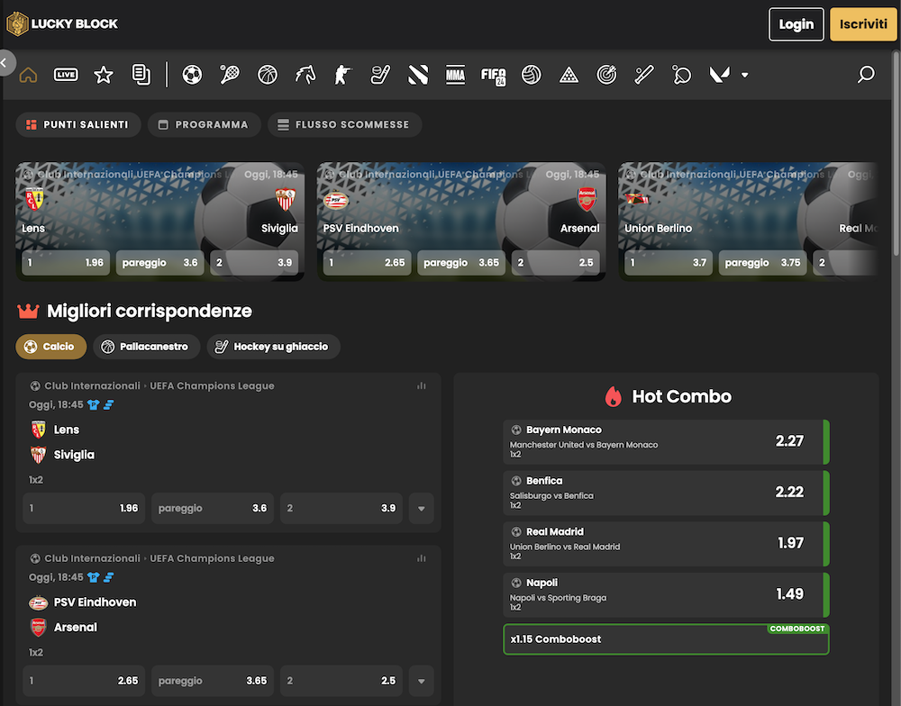Image resolution: width=901 pixels, height=706 pixels.
Task: Toggle the Hockey su ghiaccio filter
Action: pyautogui.click(x=273, y=347)
